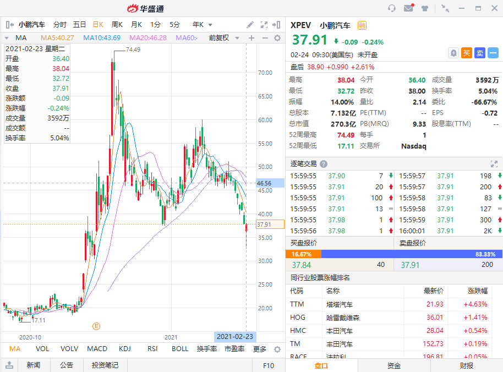
Task: Click the margin trading badge next to 小鹏汽车
Action: (362, 25)
